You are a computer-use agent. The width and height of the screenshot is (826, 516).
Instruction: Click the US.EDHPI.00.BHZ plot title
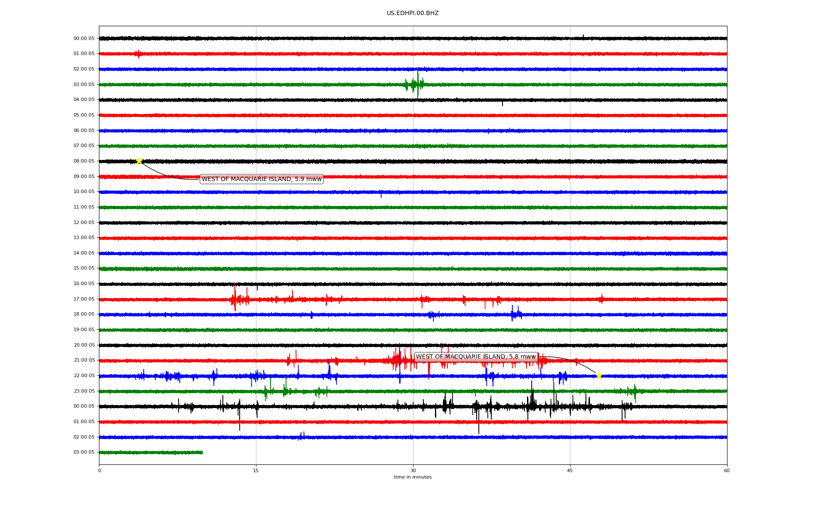[x=412, y=13]
